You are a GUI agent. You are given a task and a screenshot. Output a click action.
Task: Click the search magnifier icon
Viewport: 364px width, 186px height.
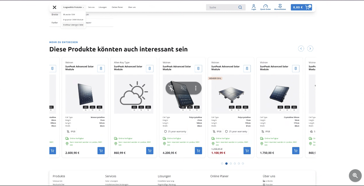(x=240, y=8)
